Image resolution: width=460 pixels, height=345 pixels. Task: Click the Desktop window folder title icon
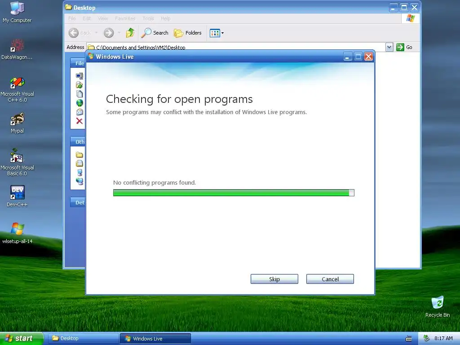point(69,7)
